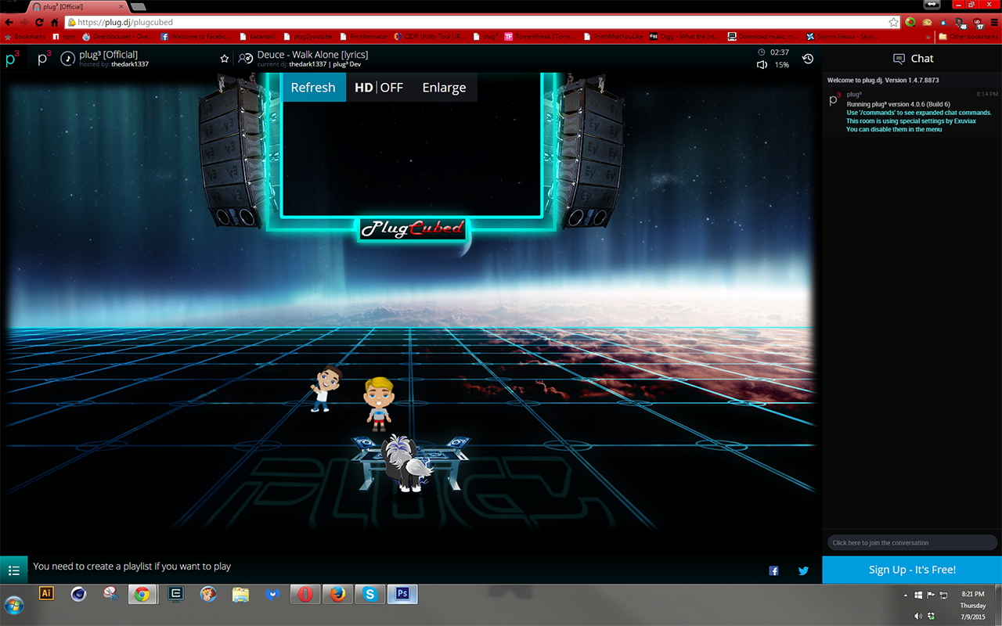The image size is (1002, 626).
Task: Mute audio with the speaker icon
Action: 762,65
